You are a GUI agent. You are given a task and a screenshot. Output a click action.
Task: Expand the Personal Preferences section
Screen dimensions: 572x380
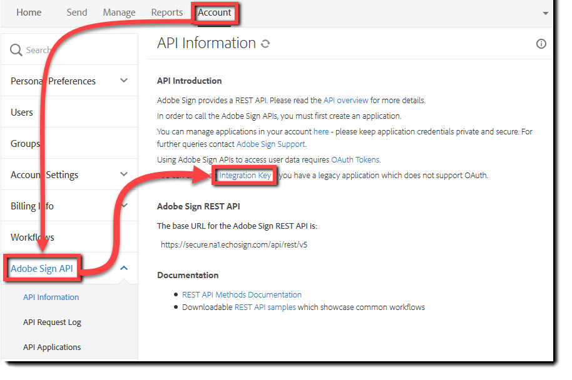pos(124,81)
